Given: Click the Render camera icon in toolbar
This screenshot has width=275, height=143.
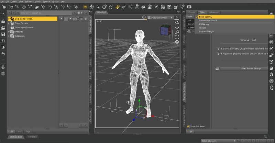Looking at the screenshot, I should (189, 7).
